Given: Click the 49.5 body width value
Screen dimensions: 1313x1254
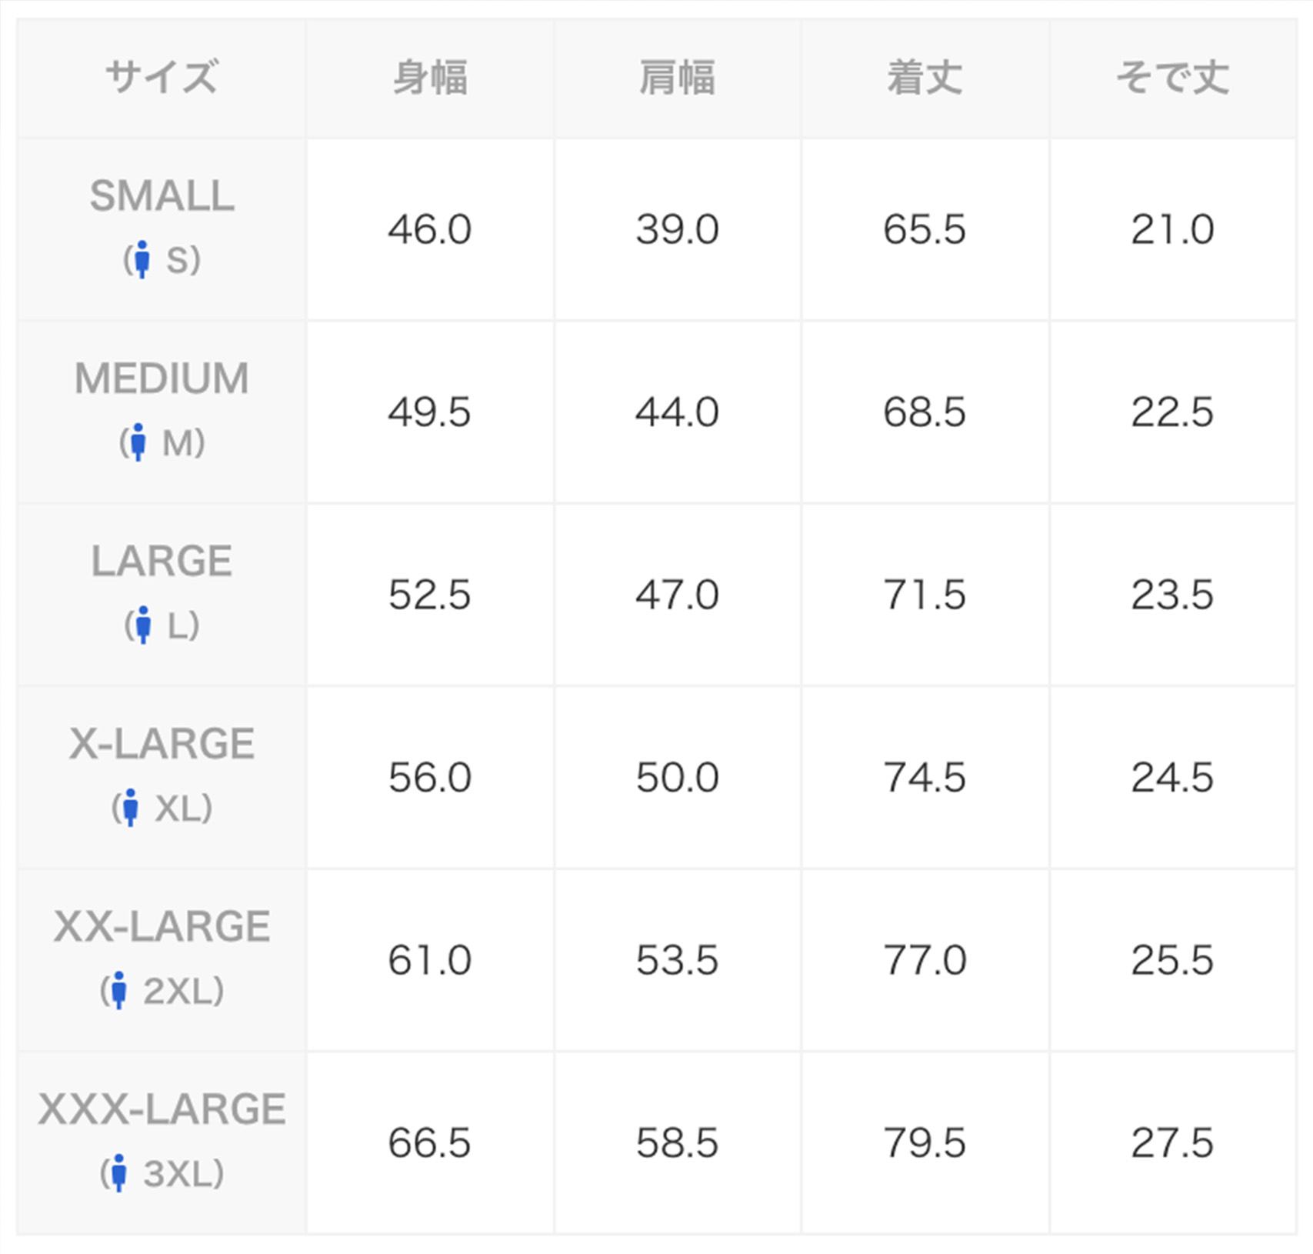Looking at the screenshot, I should point(429,412).
